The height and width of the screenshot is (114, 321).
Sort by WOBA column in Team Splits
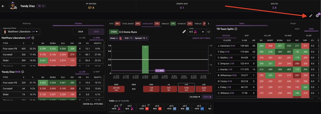point(280,40)
